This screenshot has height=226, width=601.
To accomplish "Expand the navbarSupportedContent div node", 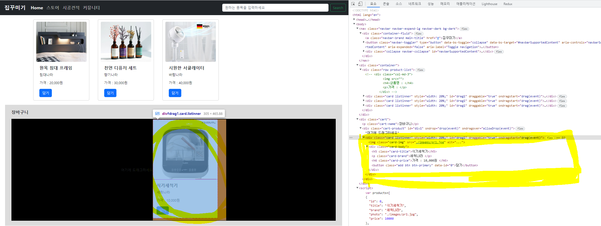I will (364, 51).
